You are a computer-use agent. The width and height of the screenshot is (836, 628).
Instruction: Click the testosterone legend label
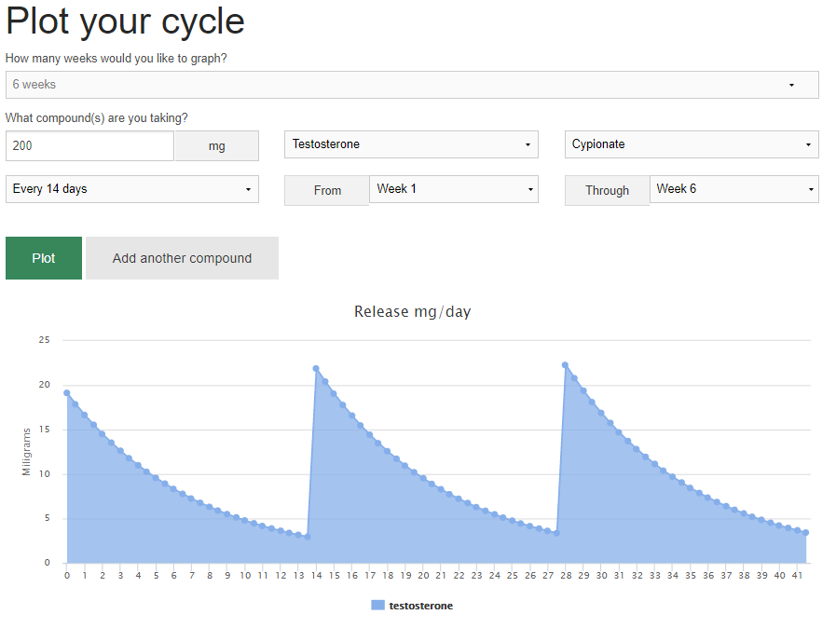tap(420, 606)
